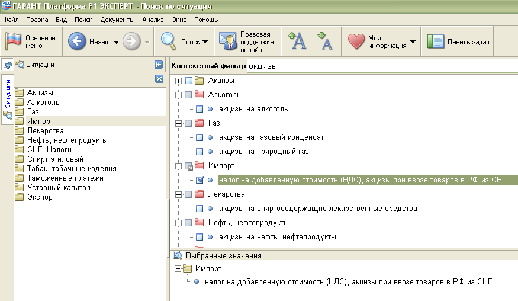Decrease font size with the small A icon

click(x=324, y=41)
